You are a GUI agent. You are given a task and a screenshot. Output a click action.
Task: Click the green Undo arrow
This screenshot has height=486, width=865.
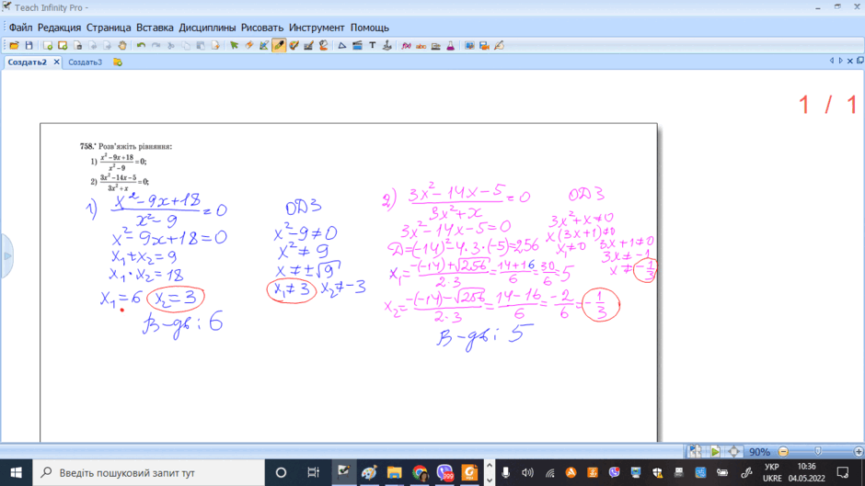click(x=141, y=46)
